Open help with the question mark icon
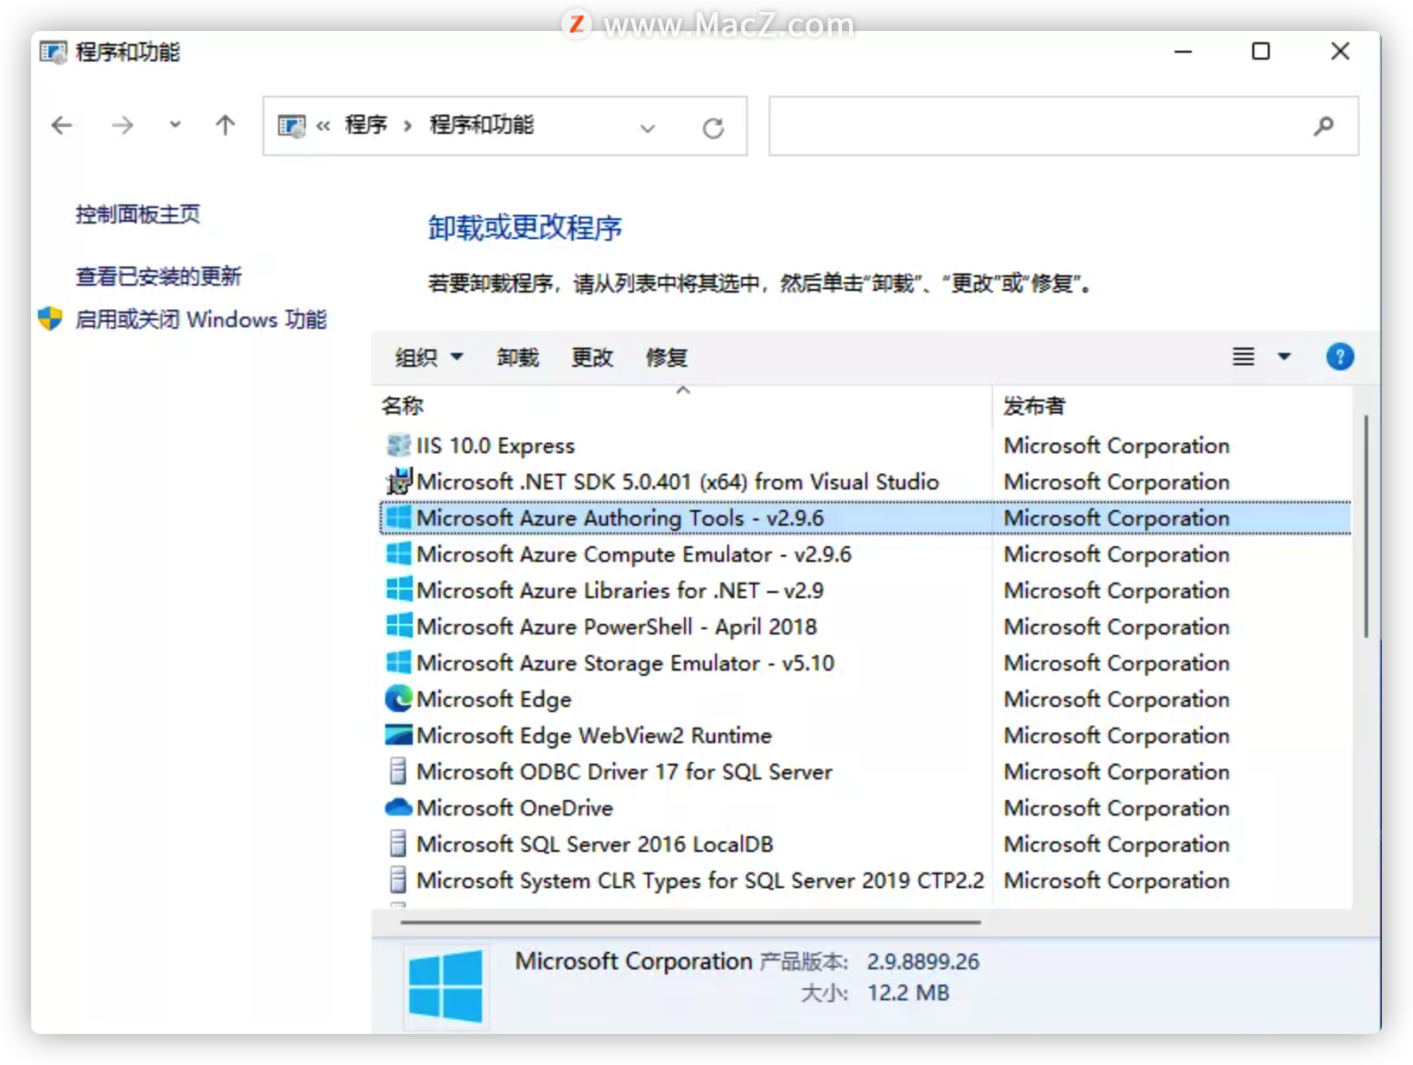This screenshot has width=1413, height=1065. tap(1340, 356)
